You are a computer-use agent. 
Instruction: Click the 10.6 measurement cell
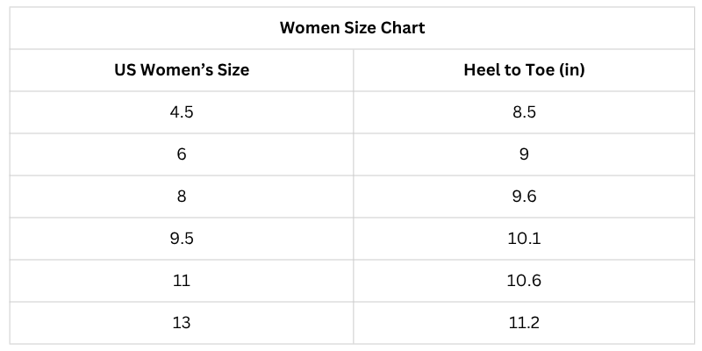point(524,281)
